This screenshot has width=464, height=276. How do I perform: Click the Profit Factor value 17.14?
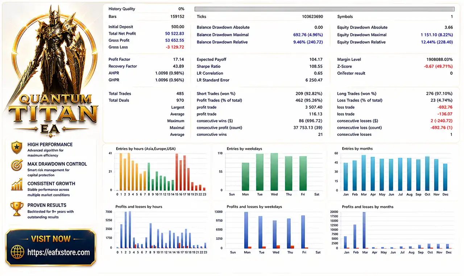point(179,59)
